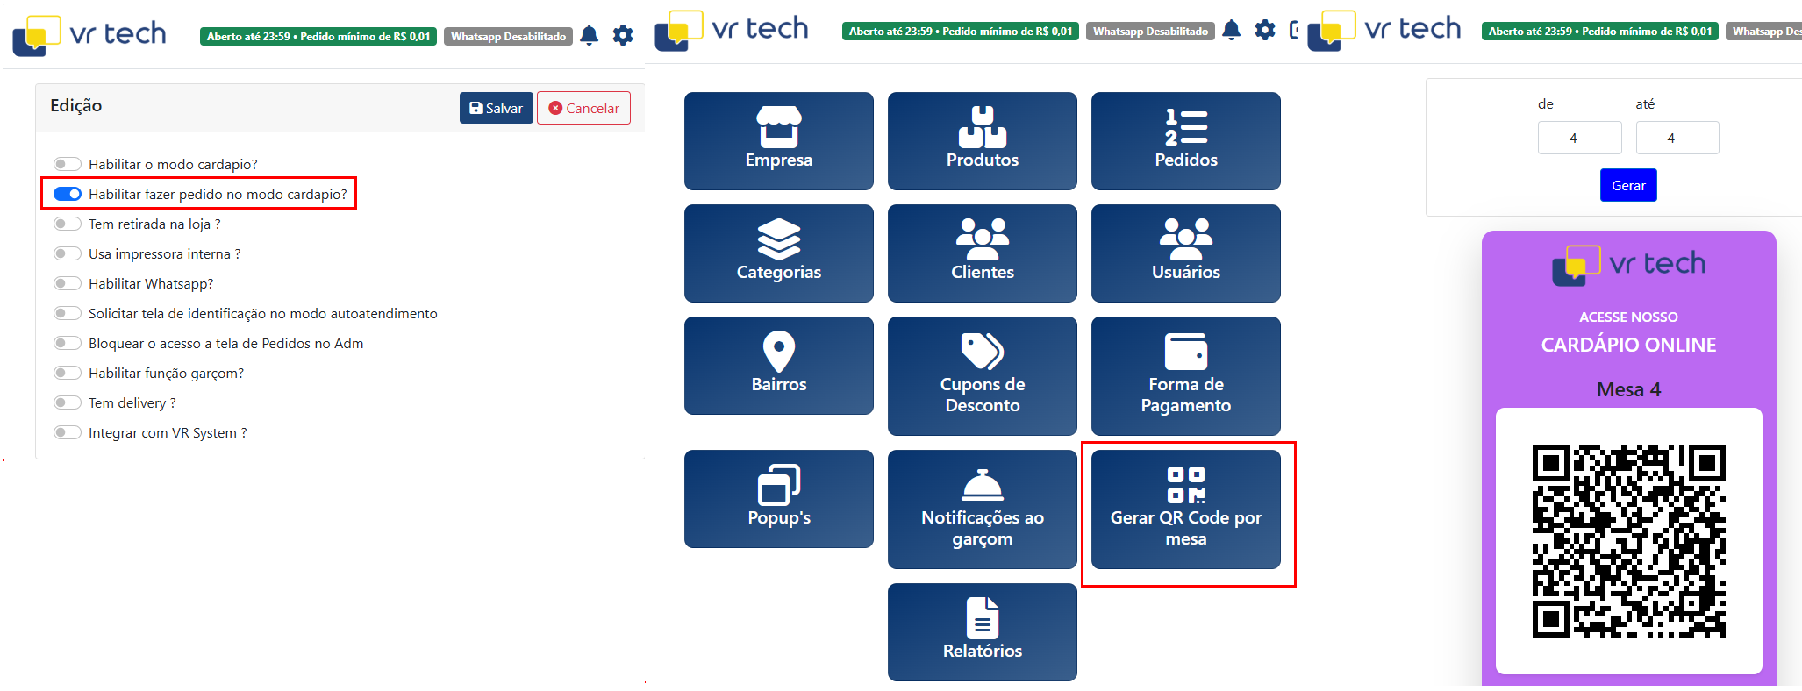This screenshot has width=1802, height=691.
Task: Enable 'Bloquear o acesso a tela de Pedidos no Adm'
Action: coord(68,343)
